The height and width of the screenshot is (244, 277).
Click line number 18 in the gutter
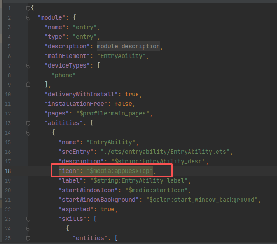[8, 171]
